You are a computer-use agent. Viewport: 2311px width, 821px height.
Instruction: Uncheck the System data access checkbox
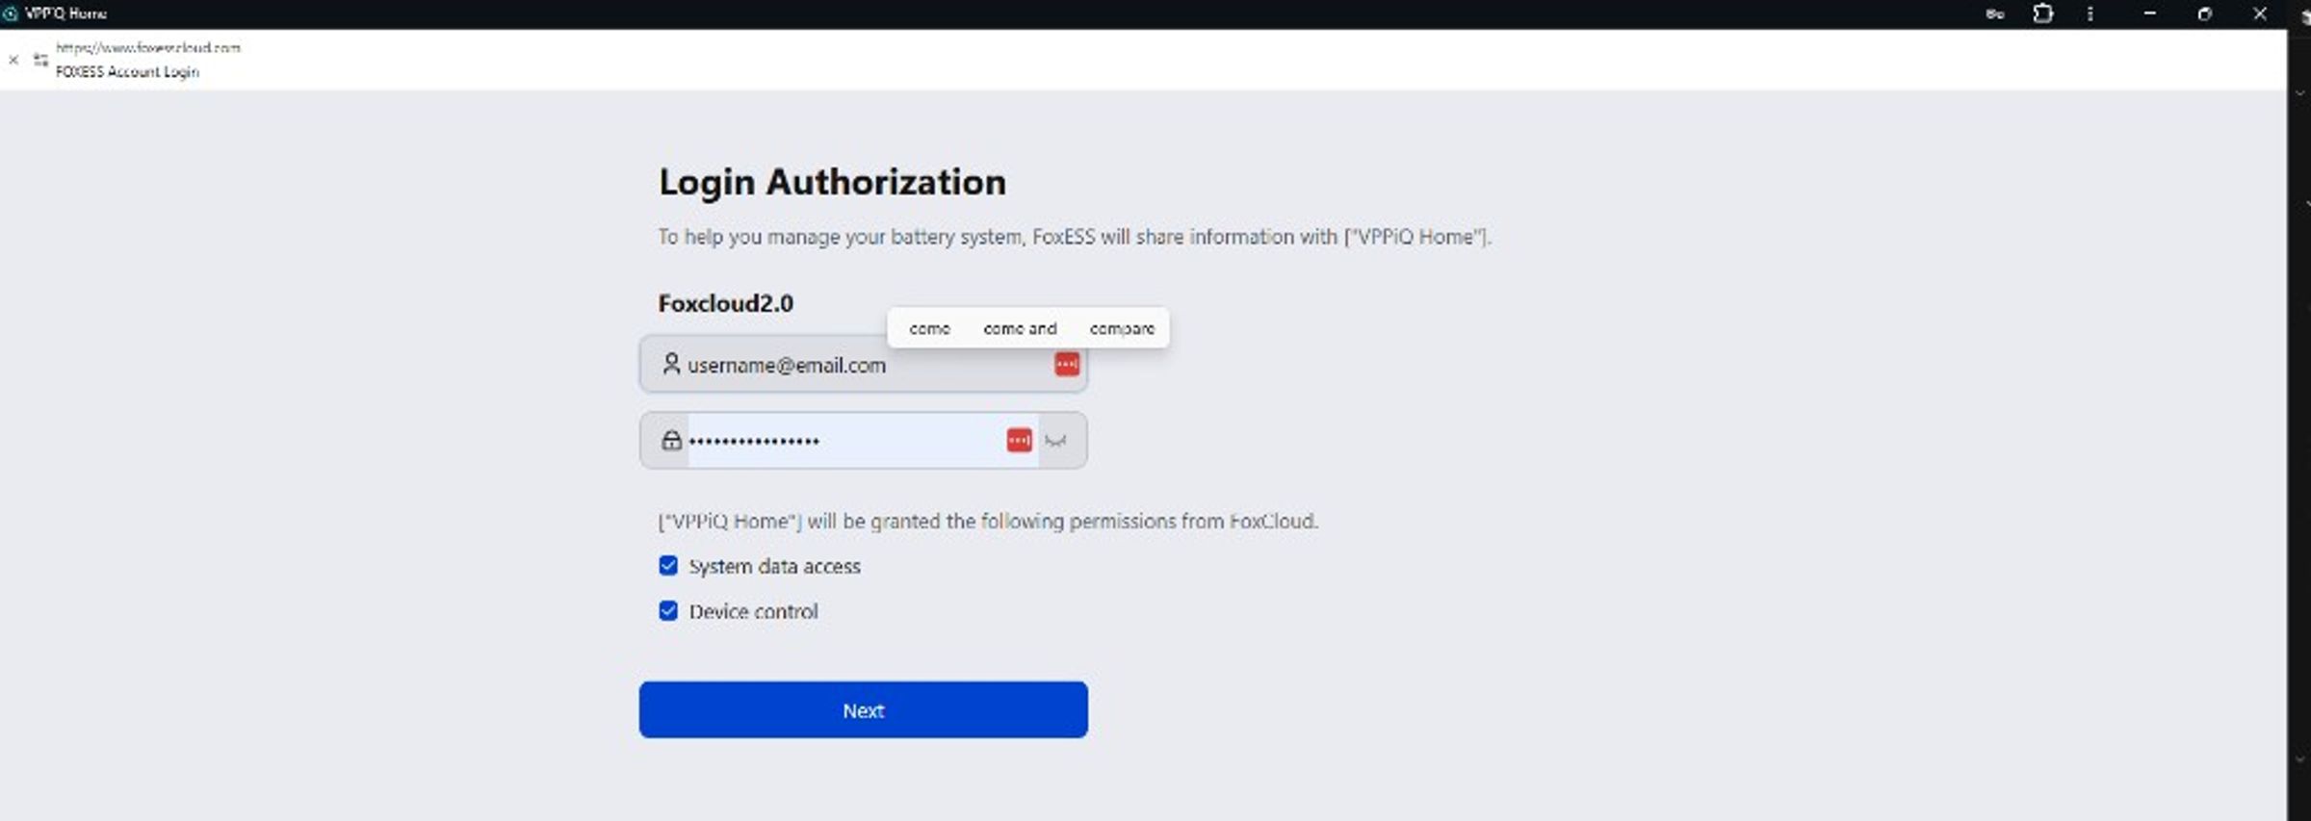click(668, 565)
